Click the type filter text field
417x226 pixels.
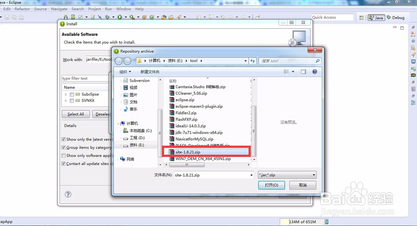[x=85, y=78]
